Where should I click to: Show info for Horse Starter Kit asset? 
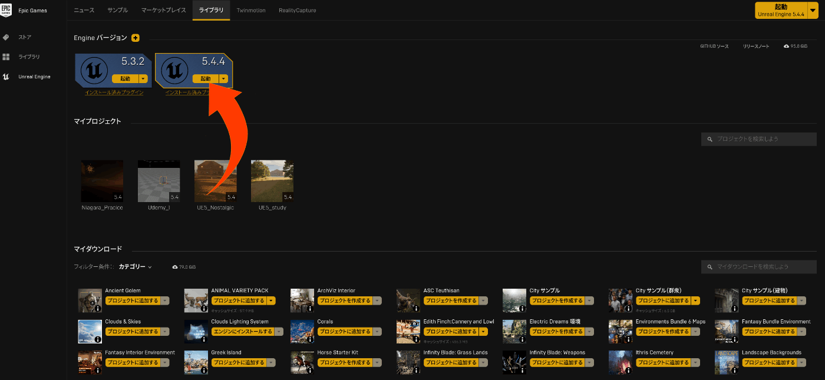pyautogui.click(x=310, y=371)
